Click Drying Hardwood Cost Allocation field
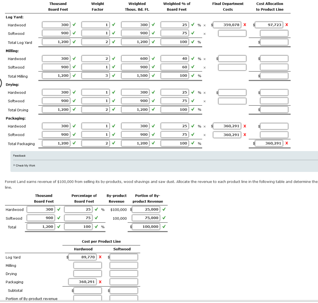The image size is (318, 303). 274,93
